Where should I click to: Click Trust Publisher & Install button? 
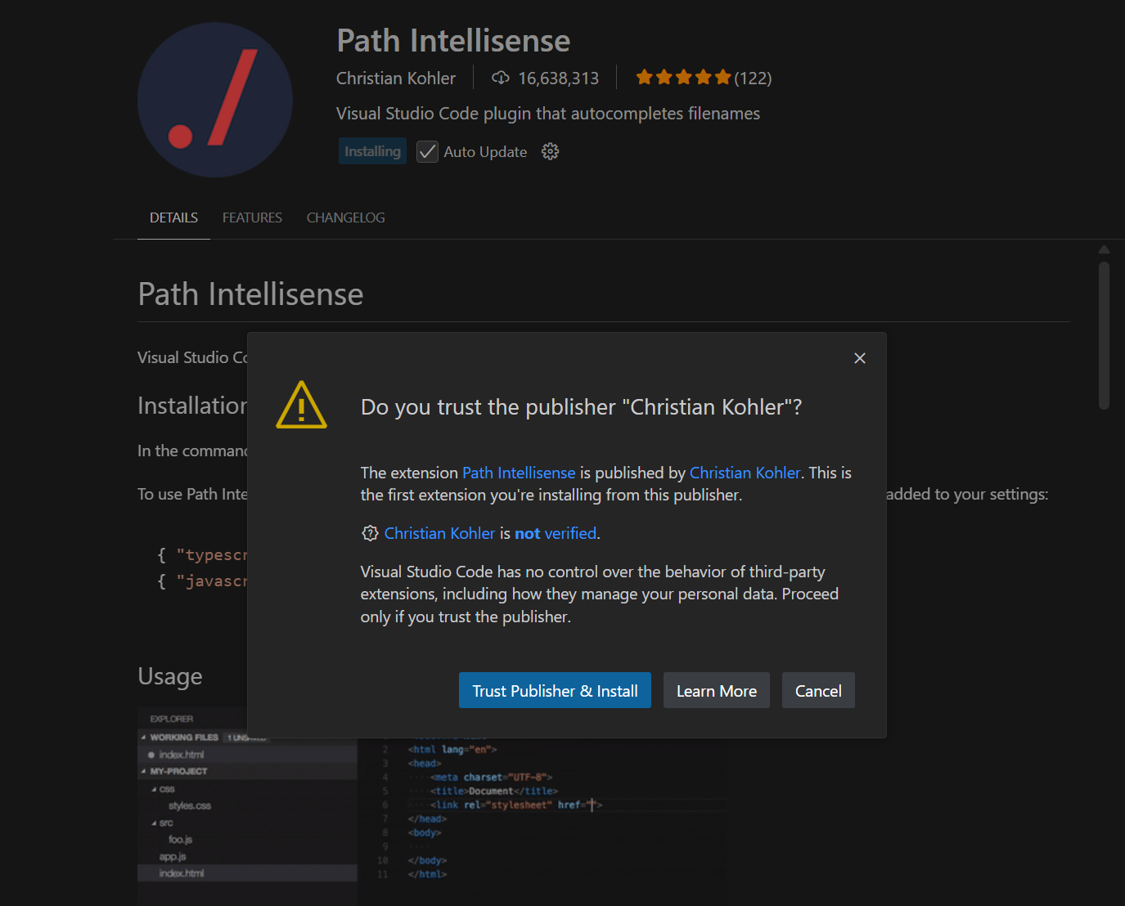click(x=555, y=691)
